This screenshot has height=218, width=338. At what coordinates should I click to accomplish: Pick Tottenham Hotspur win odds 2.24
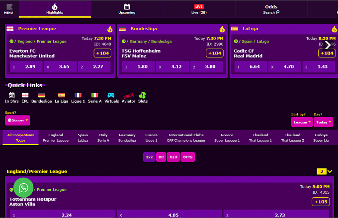pyautogui.click(x=63, y=215)
